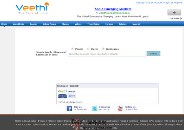Viewport: 184px width, 130px height.
Task: Click the Twitter bird icon
Action: (x=95, y=108)
